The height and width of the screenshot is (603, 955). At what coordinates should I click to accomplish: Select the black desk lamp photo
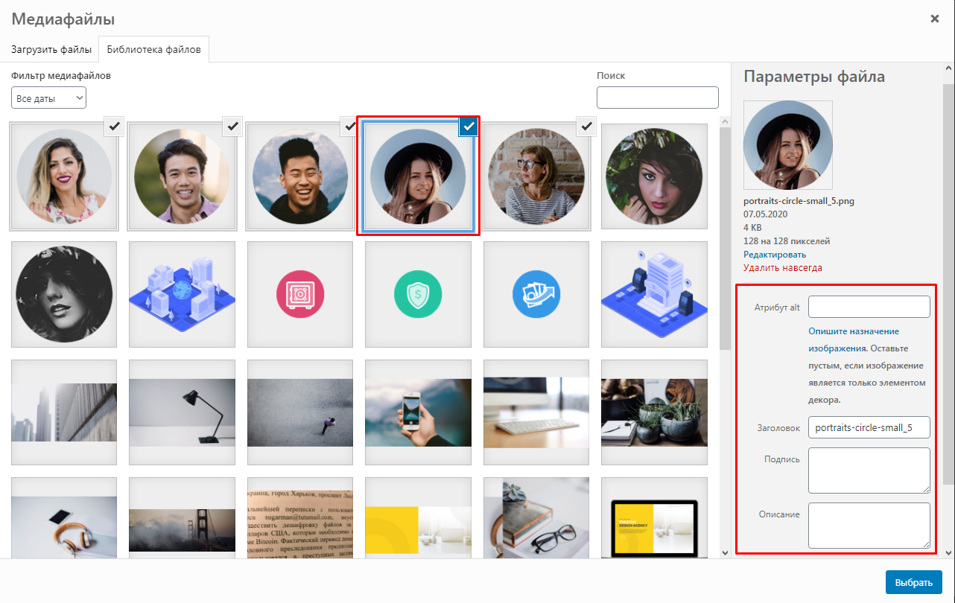[x=182, y=412]
